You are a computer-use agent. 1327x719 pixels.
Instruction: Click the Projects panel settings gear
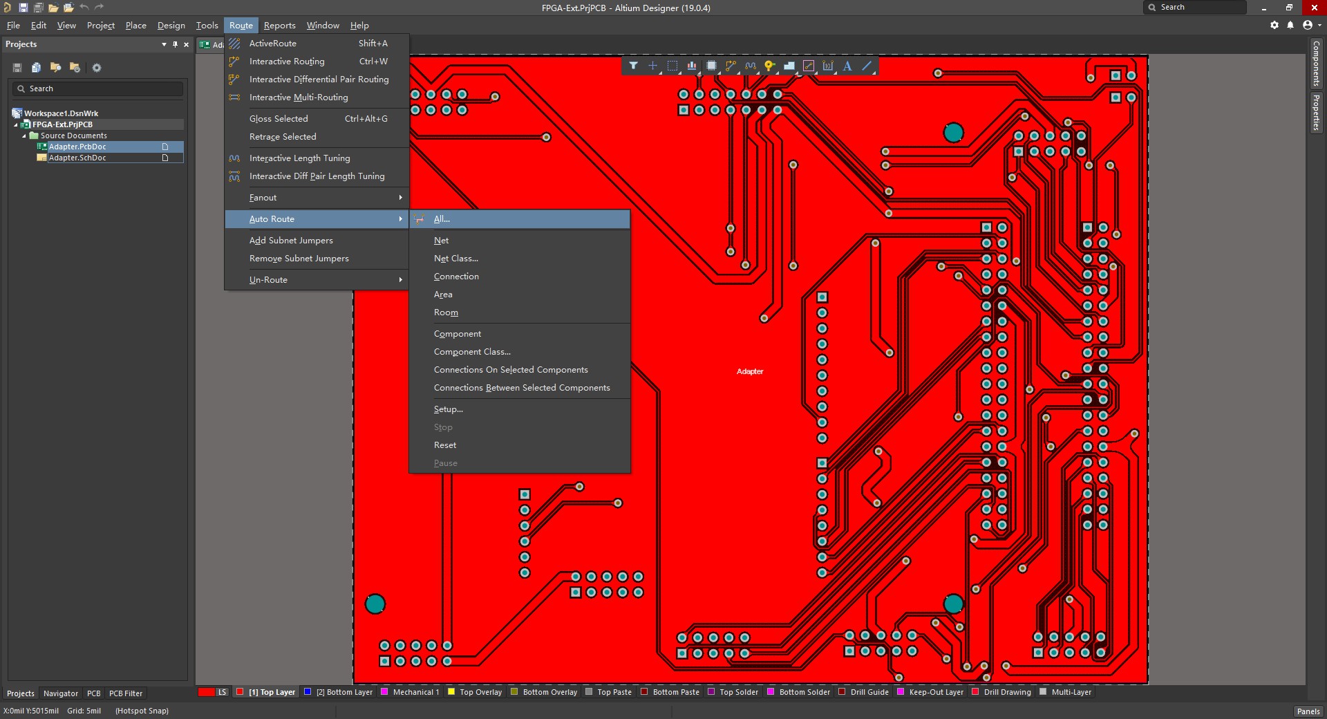coord(97,68)
